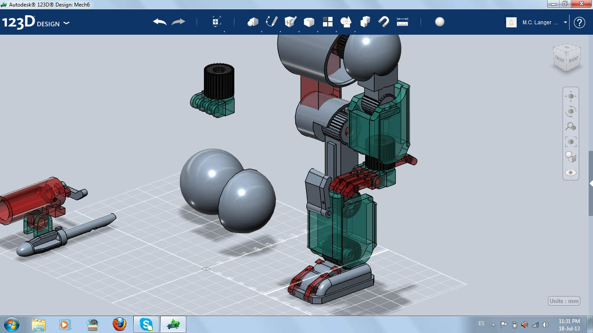Open the Material sphere tool
593x333 pixels.
tap(440, 22)
